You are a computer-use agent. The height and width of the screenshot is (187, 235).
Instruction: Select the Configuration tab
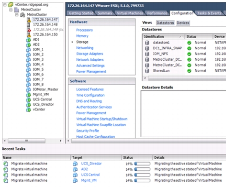(182, 13)
